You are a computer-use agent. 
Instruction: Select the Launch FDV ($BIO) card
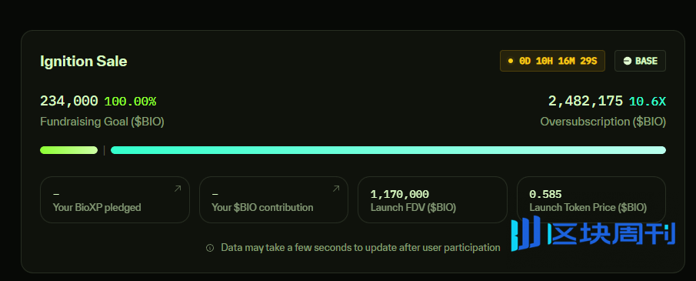coord(432,199)
